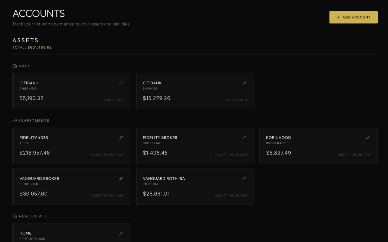Edit the Citibank Checking account
The image size is (388, 242).
pyautogui.click(x=121, y=83)
